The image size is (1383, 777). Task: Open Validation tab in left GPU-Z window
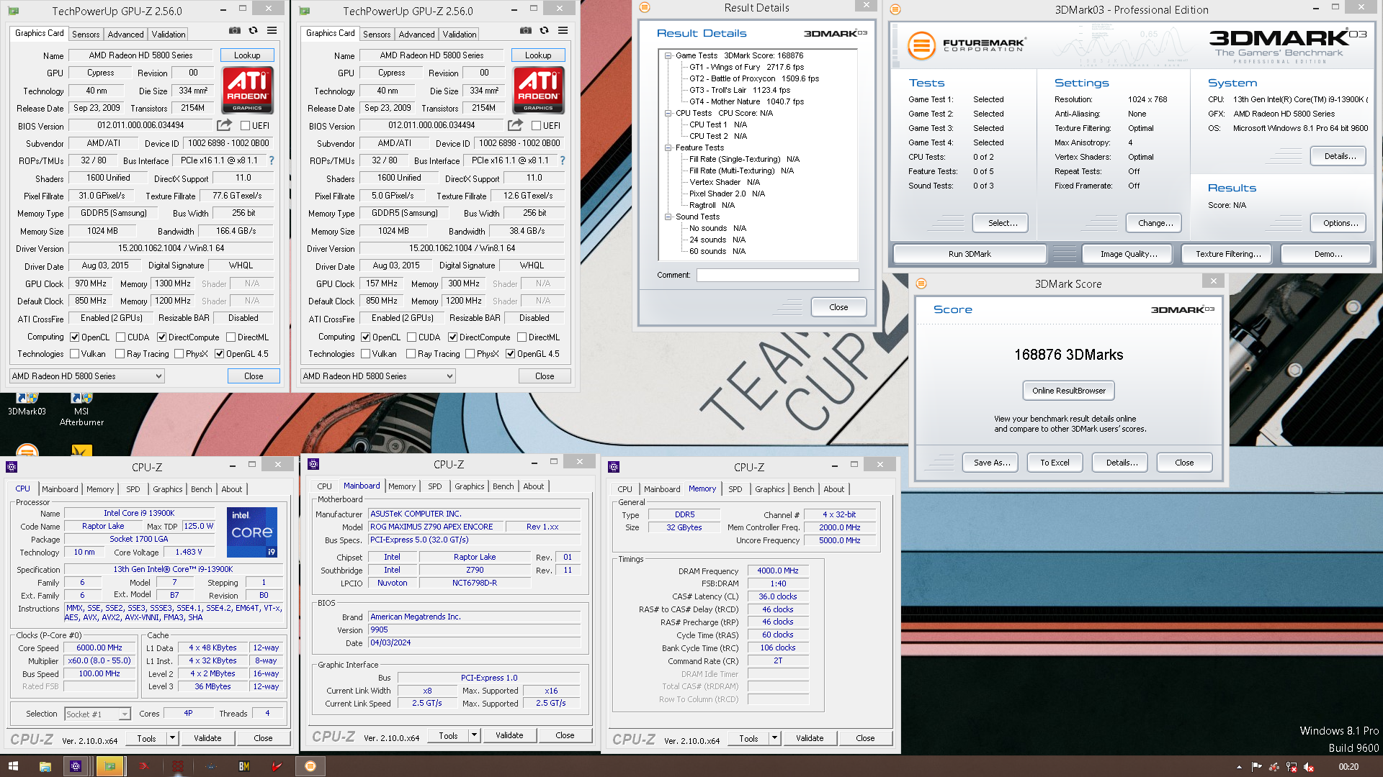point(169,34)
